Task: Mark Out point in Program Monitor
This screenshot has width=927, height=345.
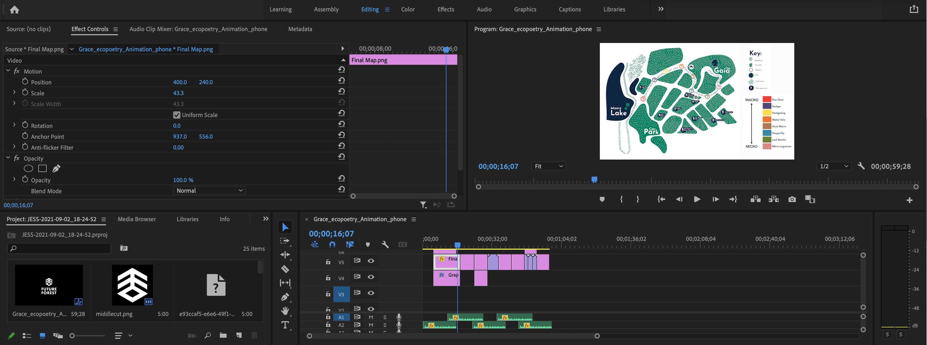Action: 638,199
